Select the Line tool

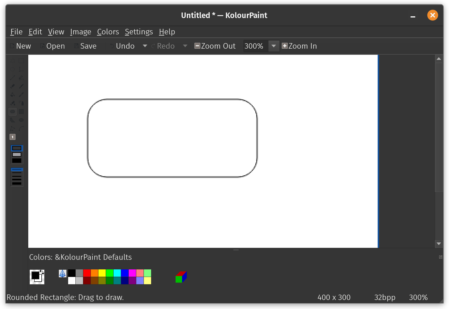click(x=13, y=78)
